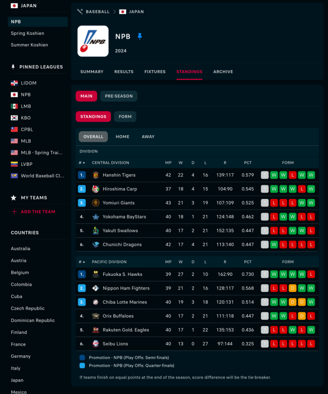Click Add the Team link

click(38, 212)
